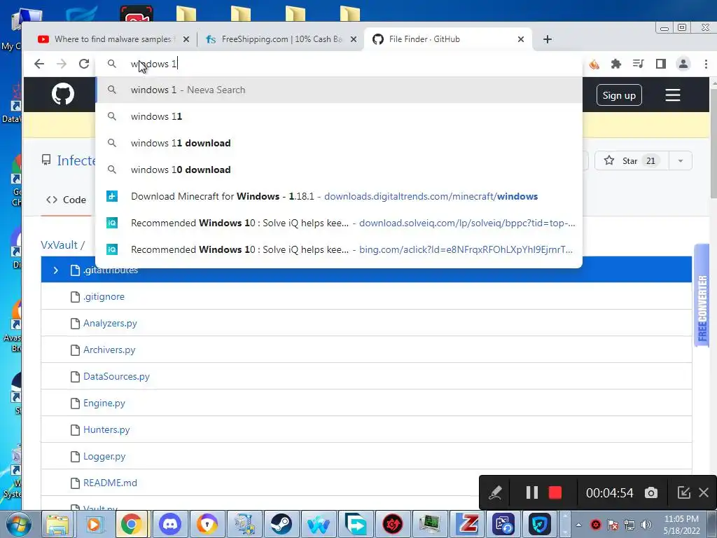The height and width of the screenshot is (538, 717).
Task: Open the VxVault breadcrumb link
Action: 59,245
